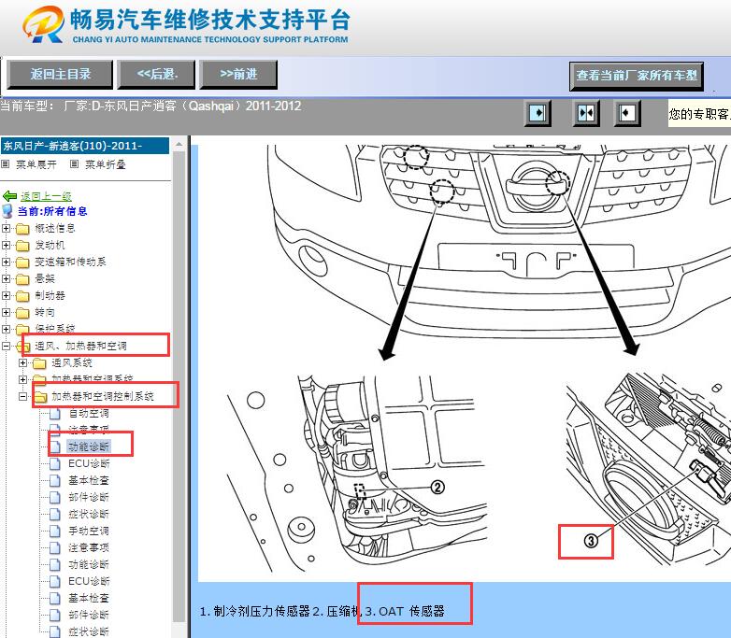Click the caption 1. 制冷剂压力传感器

pyautogui.click(x=255, y=611)
